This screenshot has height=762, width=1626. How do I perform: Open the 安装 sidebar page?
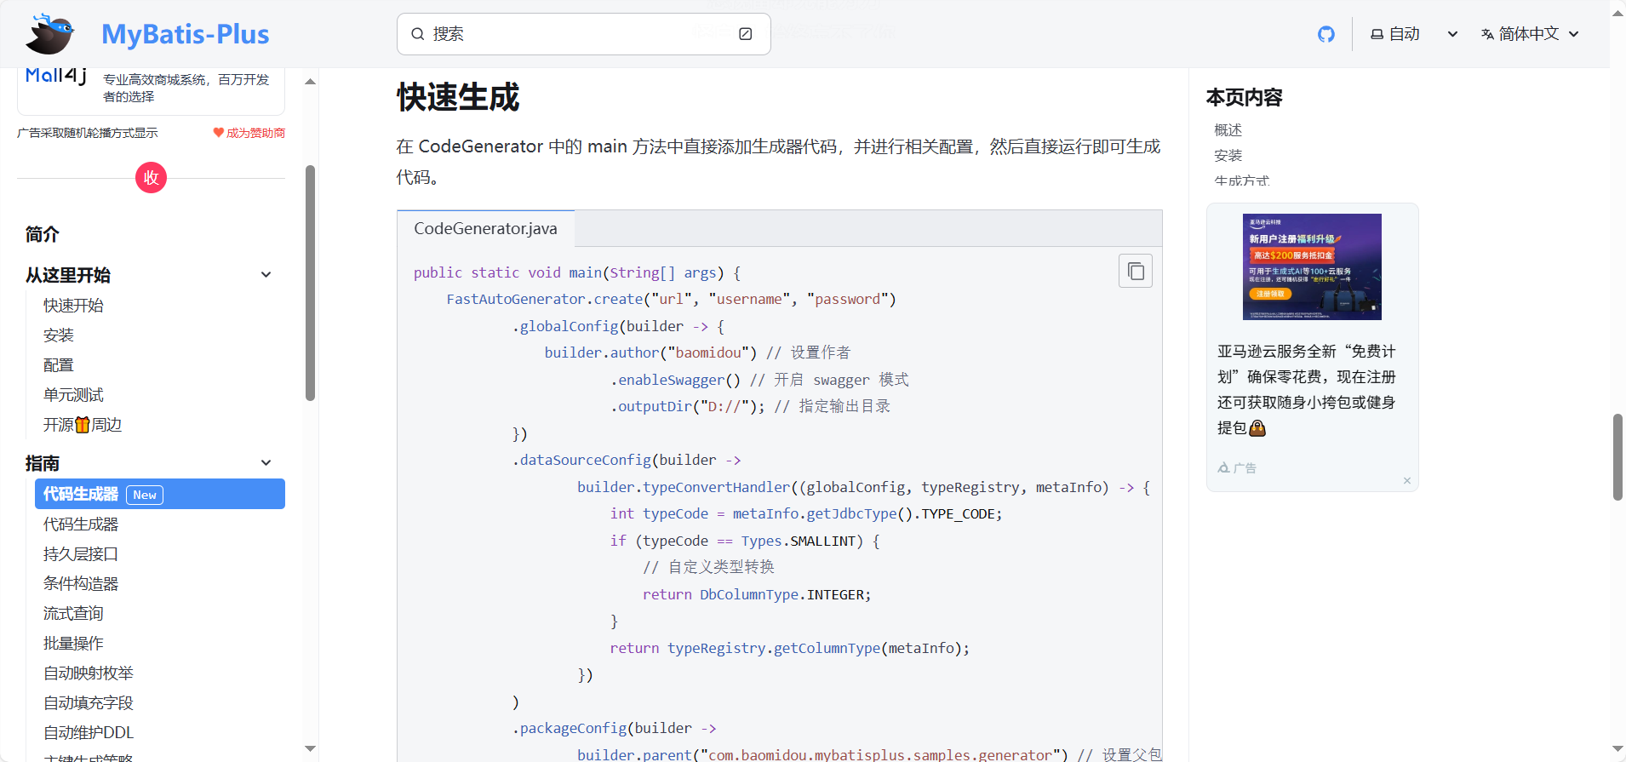click(59, 335)
